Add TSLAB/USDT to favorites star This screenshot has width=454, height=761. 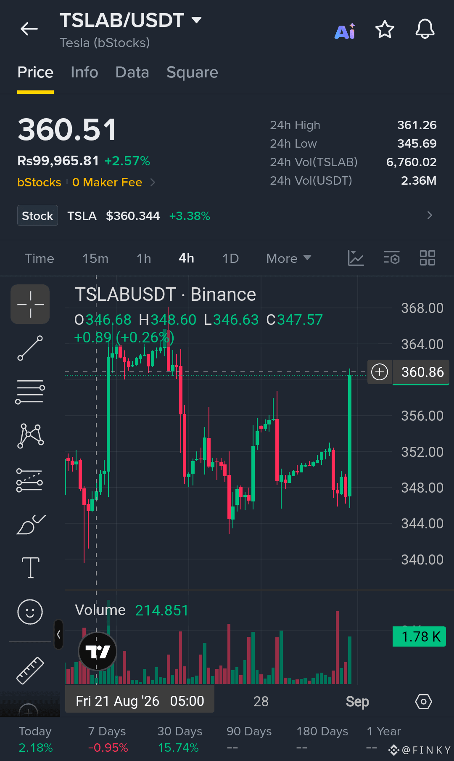click(385, 29)
